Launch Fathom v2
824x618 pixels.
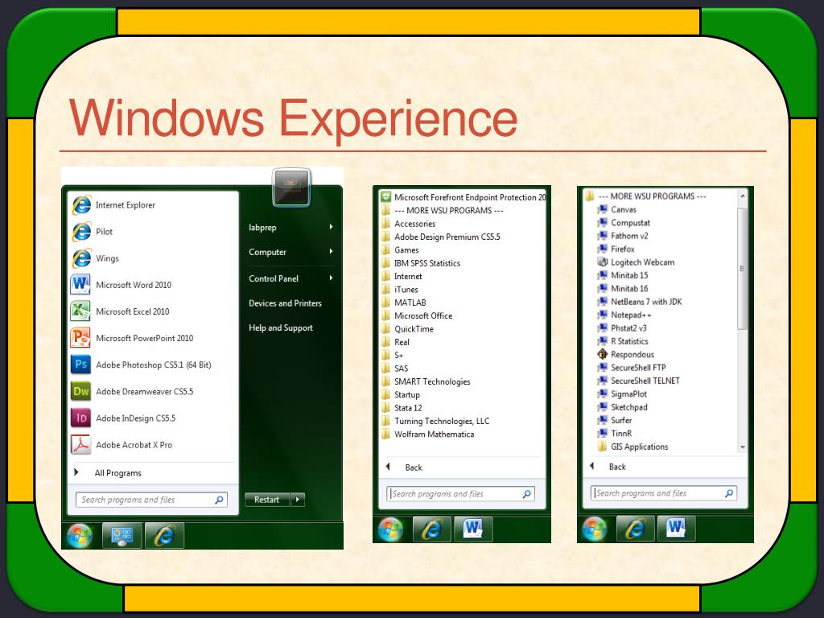click(x=623, y=236)
